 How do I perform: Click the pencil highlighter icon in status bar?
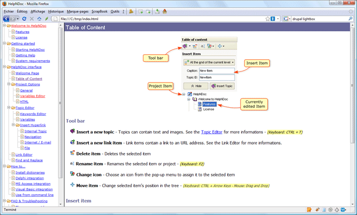(x=317, y=209)
